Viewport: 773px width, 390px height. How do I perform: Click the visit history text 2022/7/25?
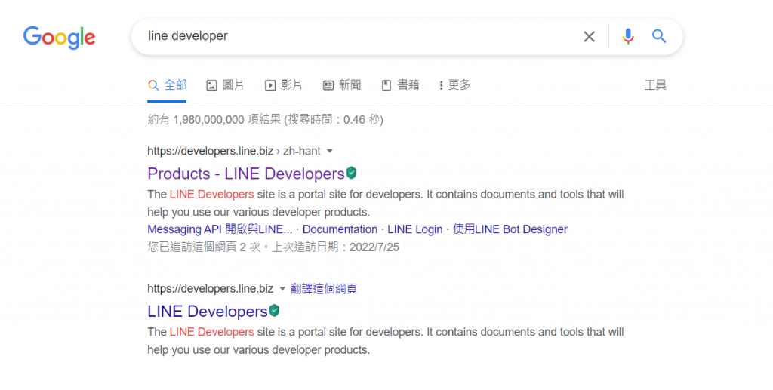click(273, 247)
